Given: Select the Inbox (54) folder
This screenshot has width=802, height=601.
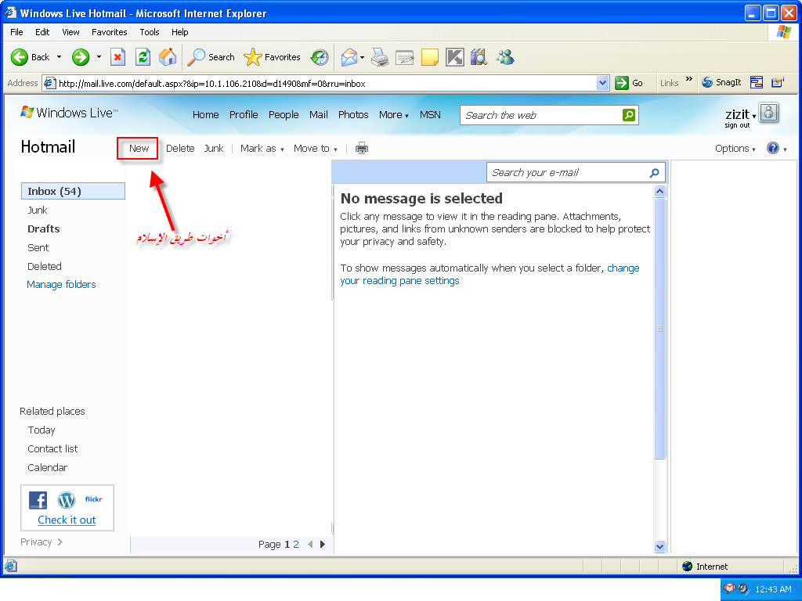Looking at the screenshot, I should [73, 191].
